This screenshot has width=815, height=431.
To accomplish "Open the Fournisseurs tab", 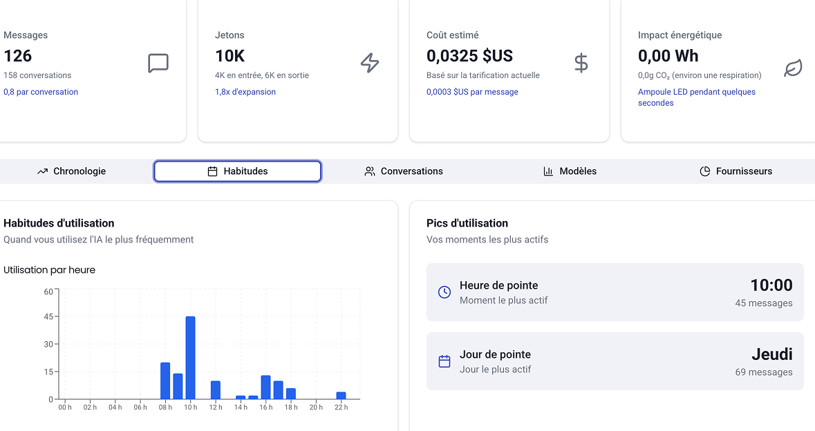I will tap(736, 171).
